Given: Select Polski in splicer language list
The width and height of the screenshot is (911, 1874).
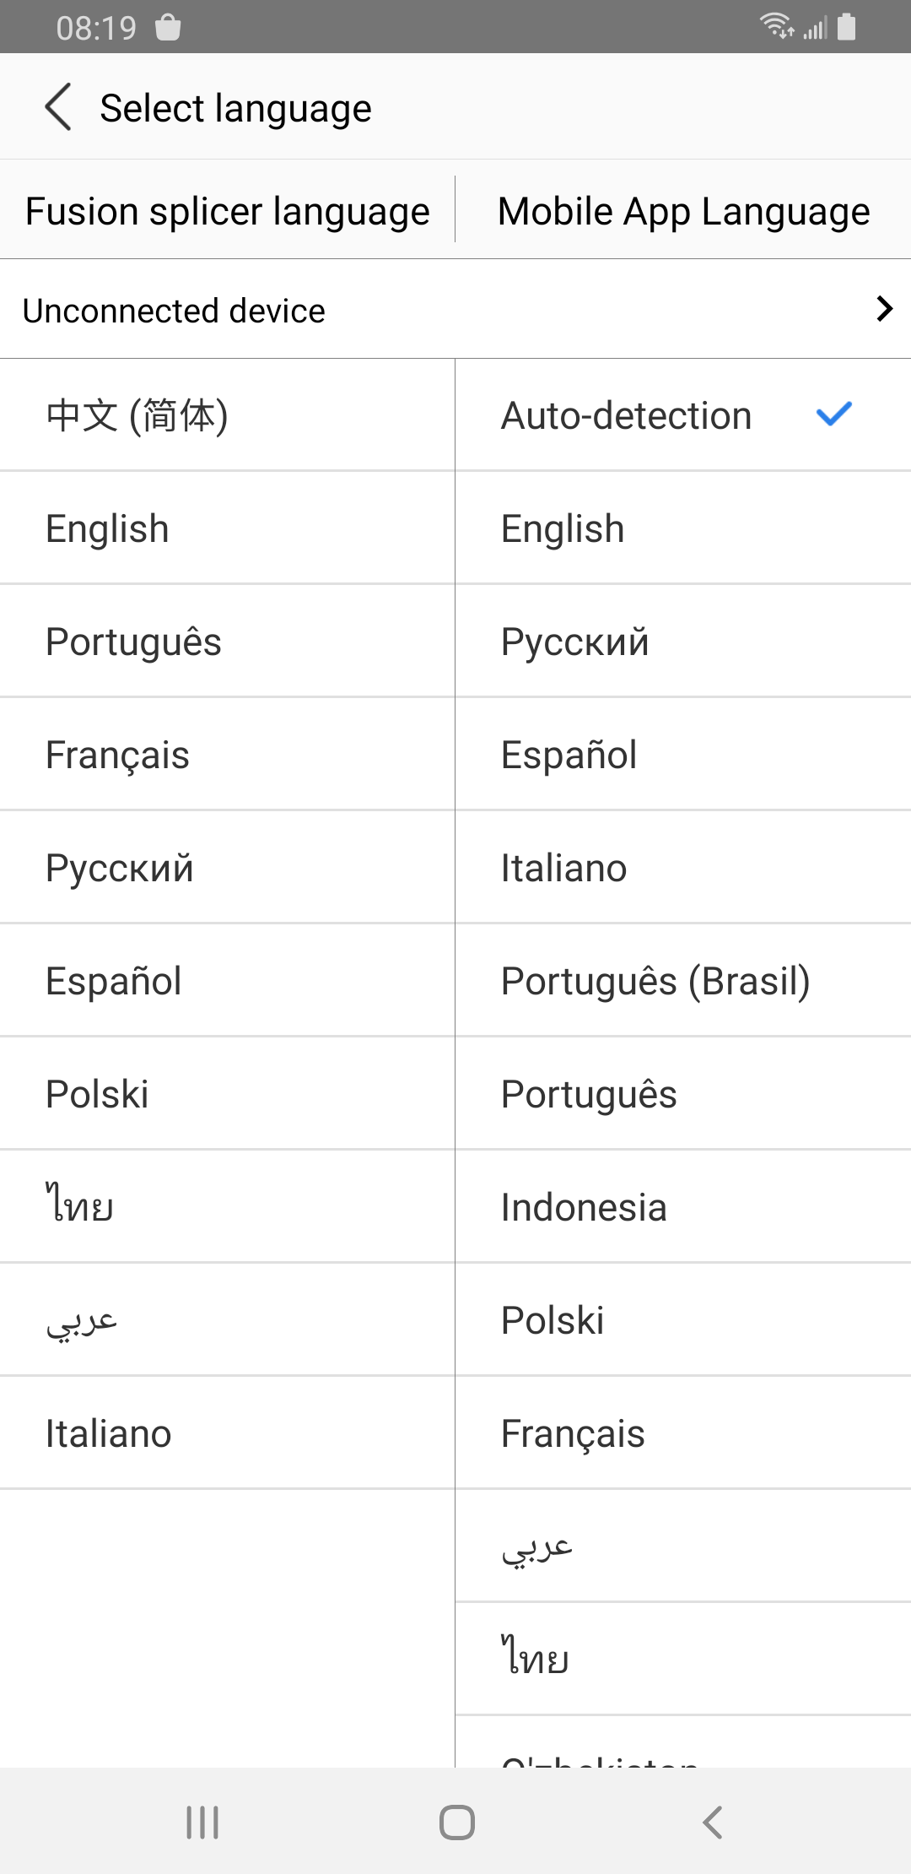Looking at the screenshot, I should tap(227, 1094).
